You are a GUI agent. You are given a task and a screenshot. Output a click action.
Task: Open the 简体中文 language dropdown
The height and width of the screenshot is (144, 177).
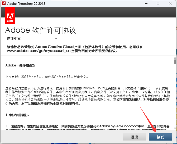[32, 39]
